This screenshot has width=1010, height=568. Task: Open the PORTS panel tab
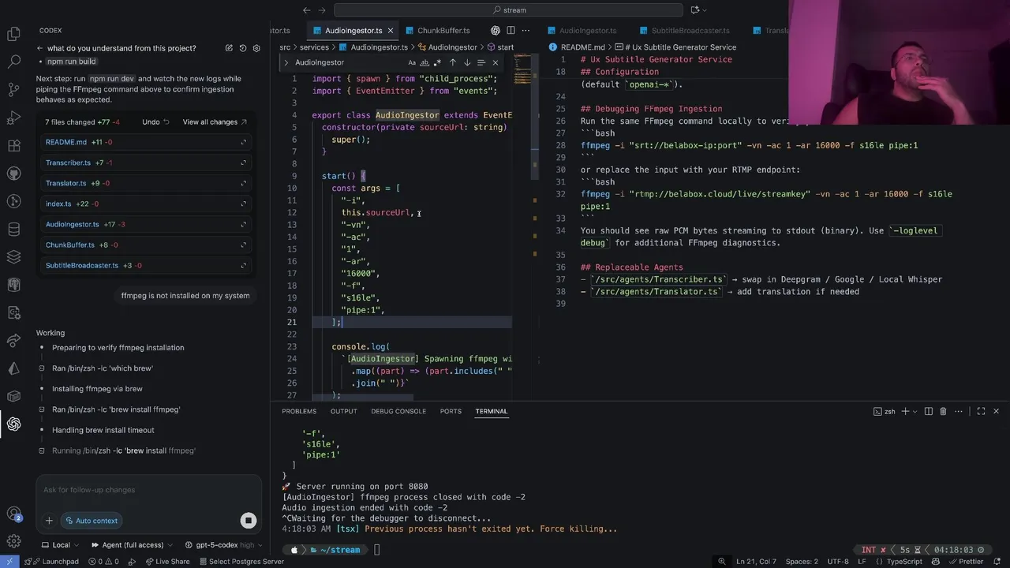pyautogui.click(x=451, y=411)
